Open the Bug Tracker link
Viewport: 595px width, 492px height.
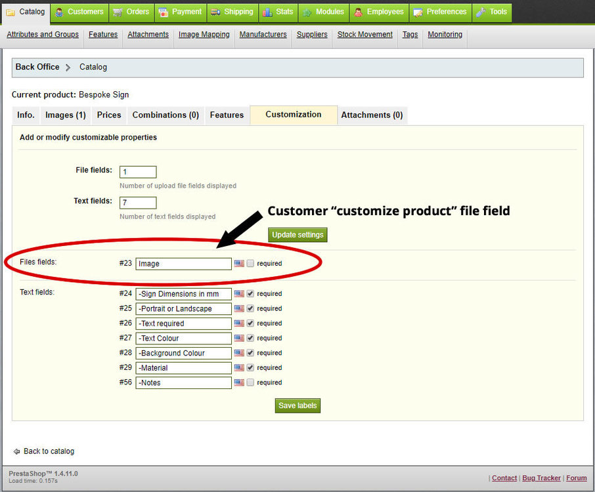[x=541, y=478]
